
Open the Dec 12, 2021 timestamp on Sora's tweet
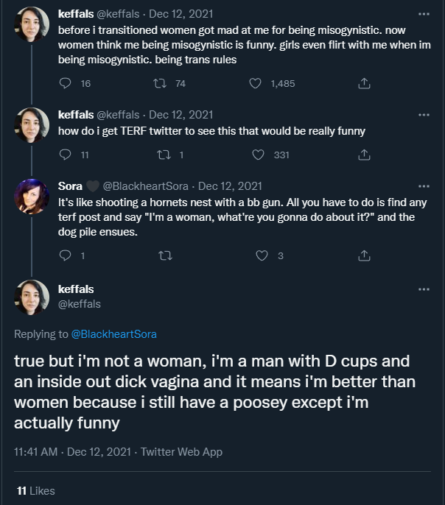230,186
